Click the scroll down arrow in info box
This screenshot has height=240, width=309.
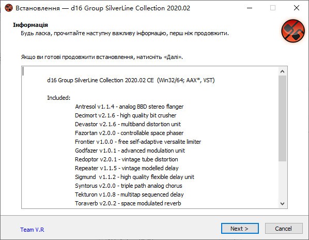[282, 203]
